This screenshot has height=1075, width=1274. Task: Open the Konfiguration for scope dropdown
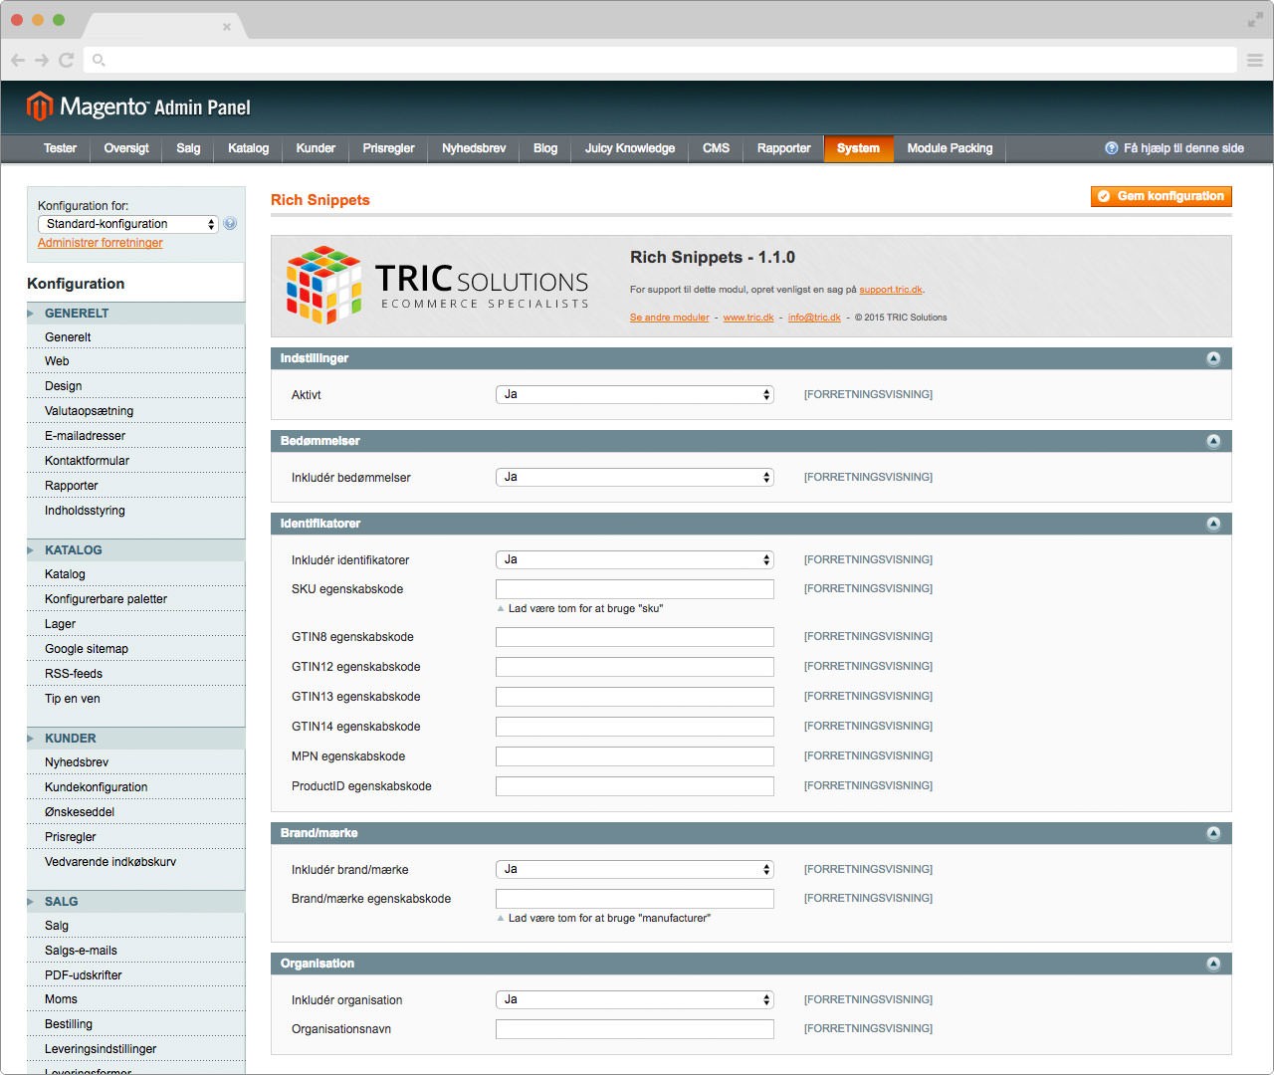pyautogui.click(x=127, y=224)
